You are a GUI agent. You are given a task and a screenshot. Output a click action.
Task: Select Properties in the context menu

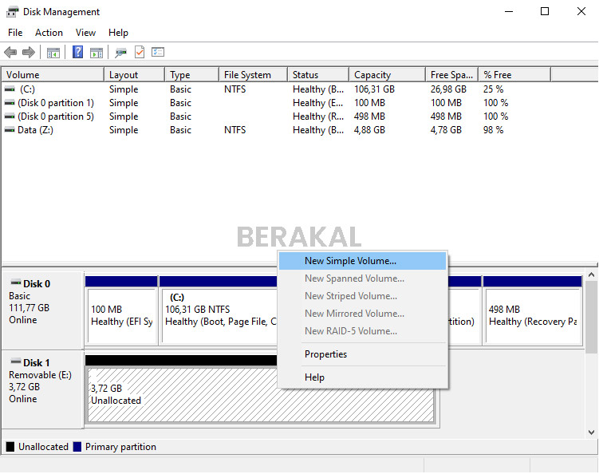tap(325, 354)
